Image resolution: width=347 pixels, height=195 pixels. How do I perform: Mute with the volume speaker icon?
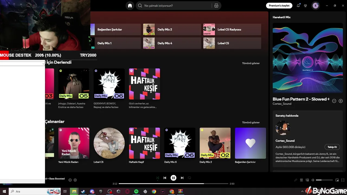[313, 180]
